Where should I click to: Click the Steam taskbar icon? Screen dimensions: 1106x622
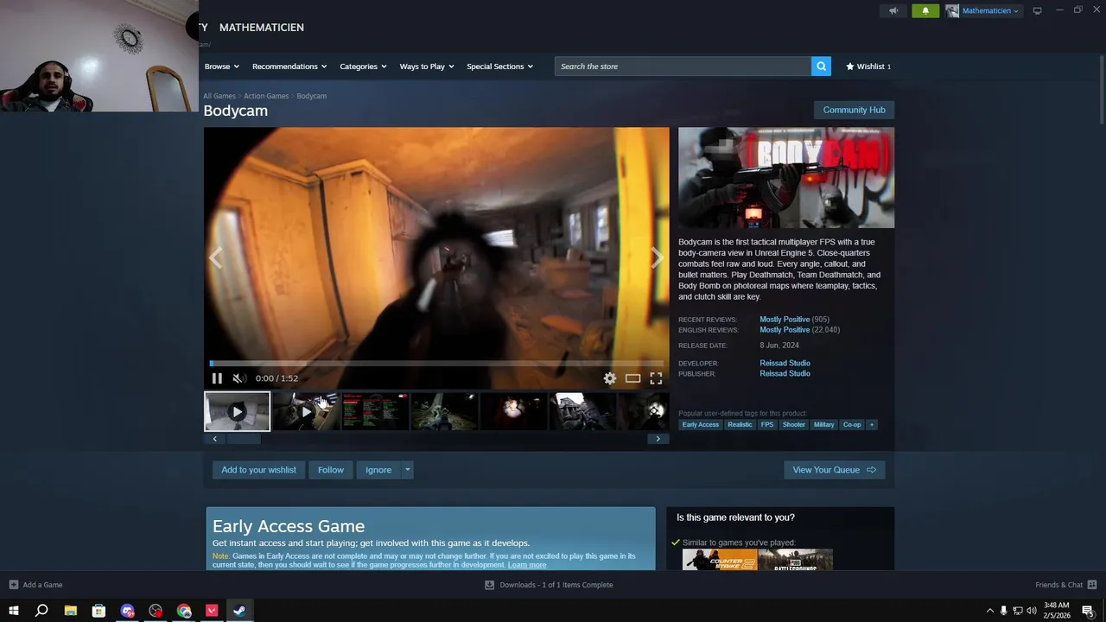click(x=240, y=611)
